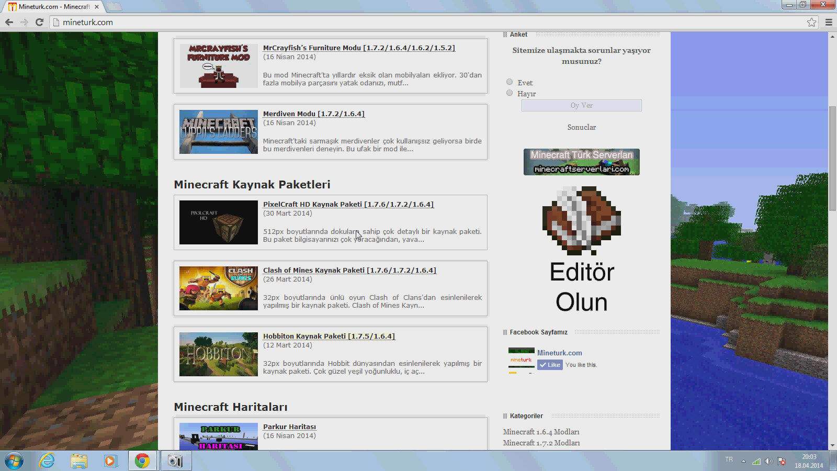Click the Mineturk Facebook page avatar
The width and height of the screenshot is (837, 471).
(x=521, y=360)
